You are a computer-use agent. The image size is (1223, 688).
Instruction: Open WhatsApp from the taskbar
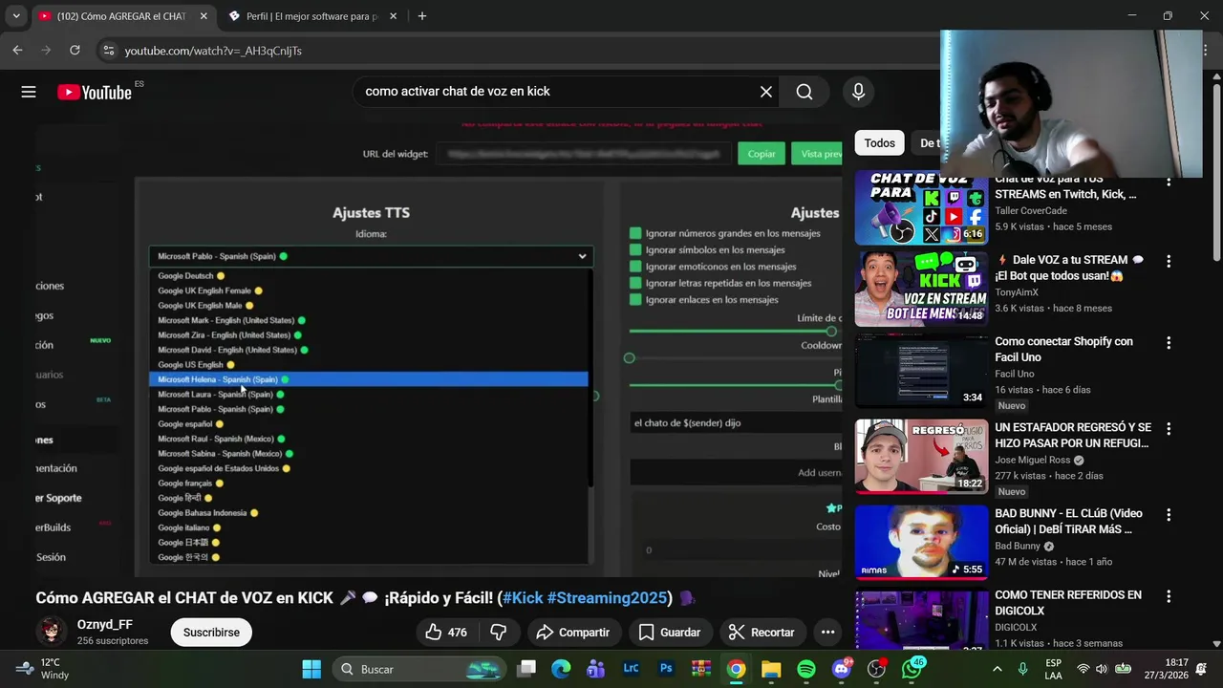point(912,669)
